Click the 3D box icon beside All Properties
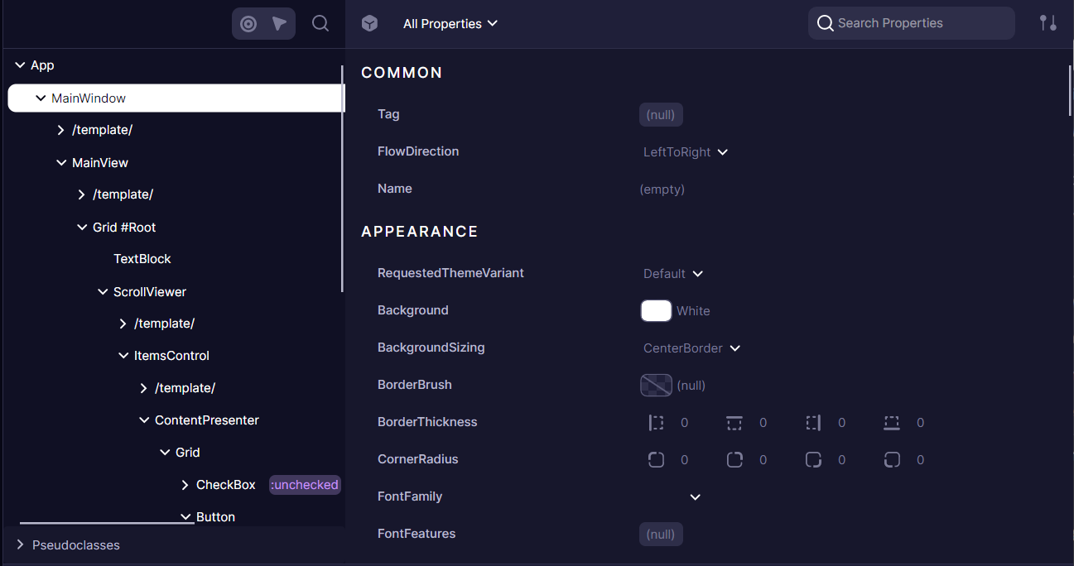 (369, 23)
